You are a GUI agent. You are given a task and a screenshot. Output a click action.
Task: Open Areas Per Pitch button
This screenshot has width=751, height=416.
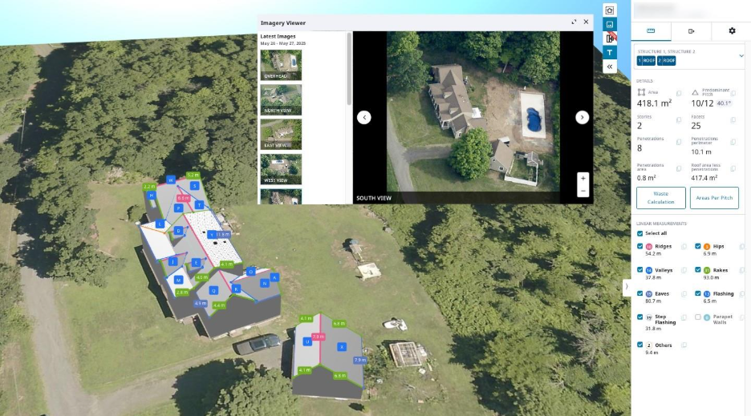tap(714, 198)
